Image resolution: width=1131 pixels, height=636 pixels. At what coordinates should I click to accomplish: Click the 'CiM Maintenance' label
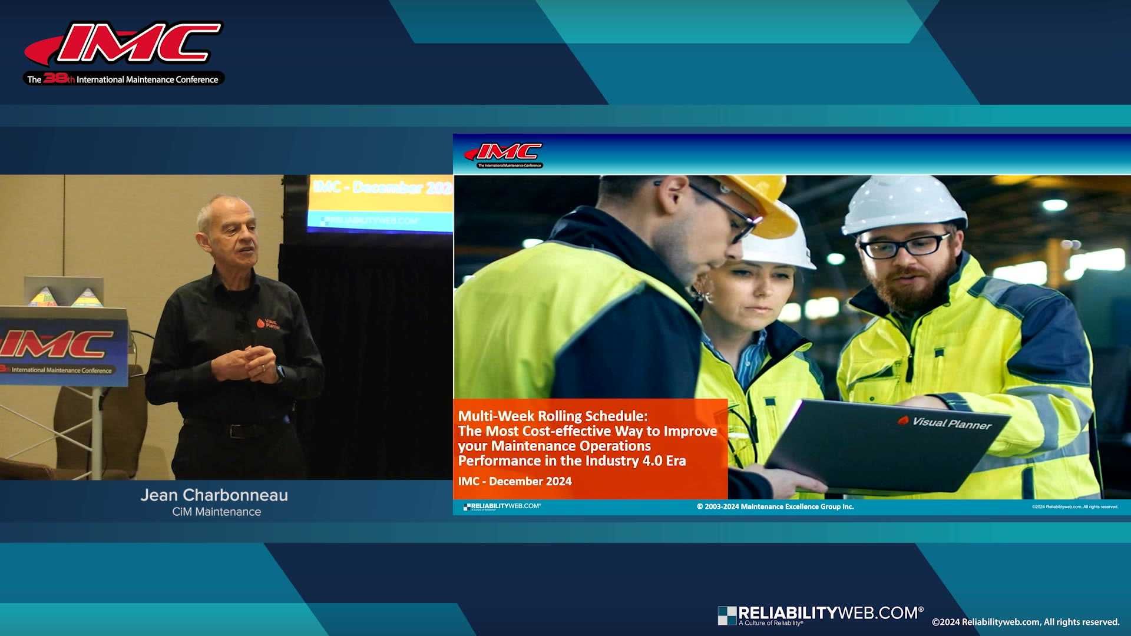216,512
